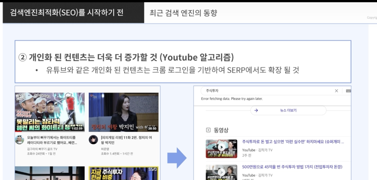Open 허준영 channel avatar icon
377x180 pixels.
coord(93,139)
